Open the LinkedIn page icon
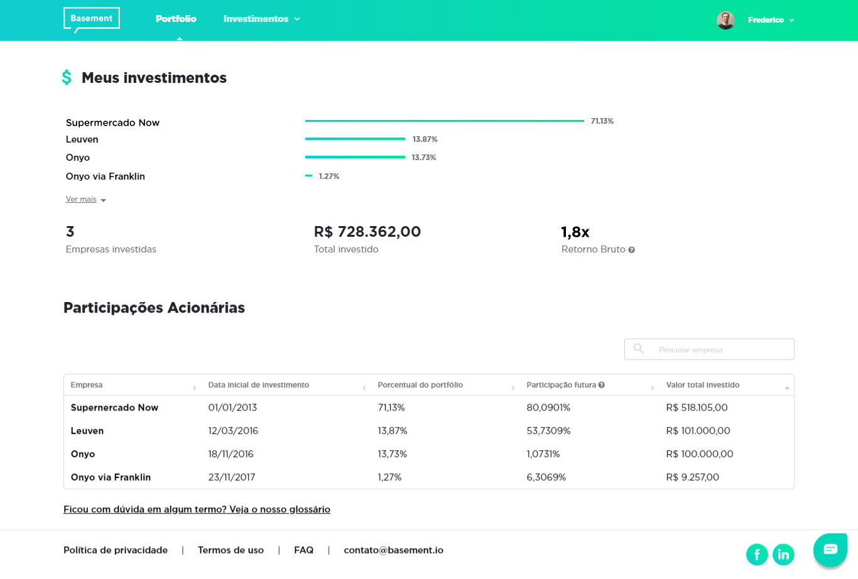Viewport: 858px width, 579px height. [x=783, y=555]
